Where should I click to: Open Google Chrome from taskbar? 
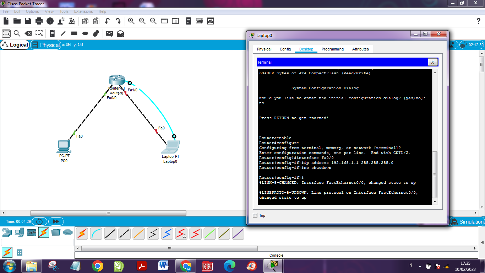pyautogui.click(x=98, y=266)
